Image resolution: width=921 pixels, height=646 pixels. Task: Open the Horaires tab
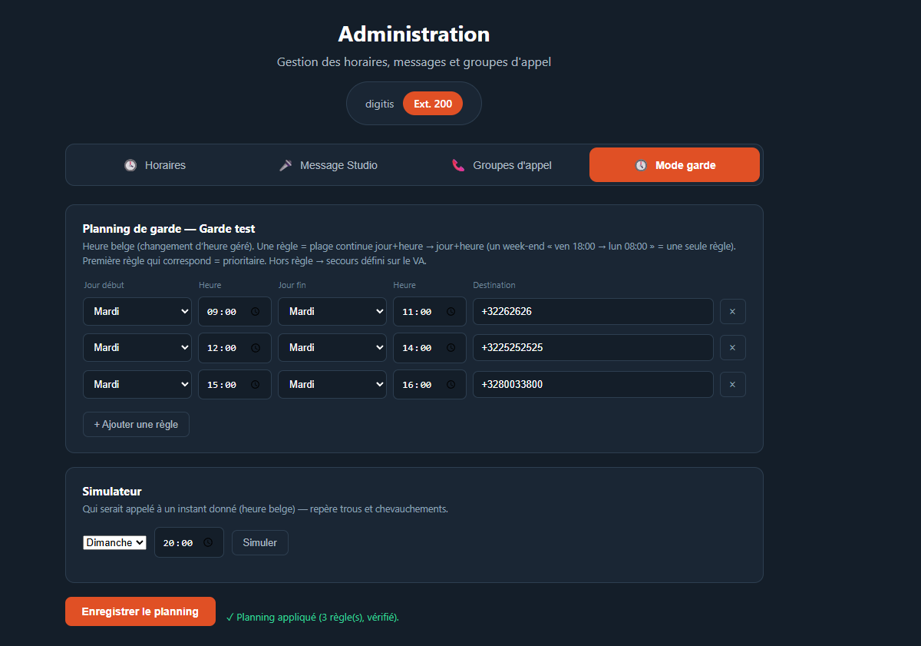[154, 165]
